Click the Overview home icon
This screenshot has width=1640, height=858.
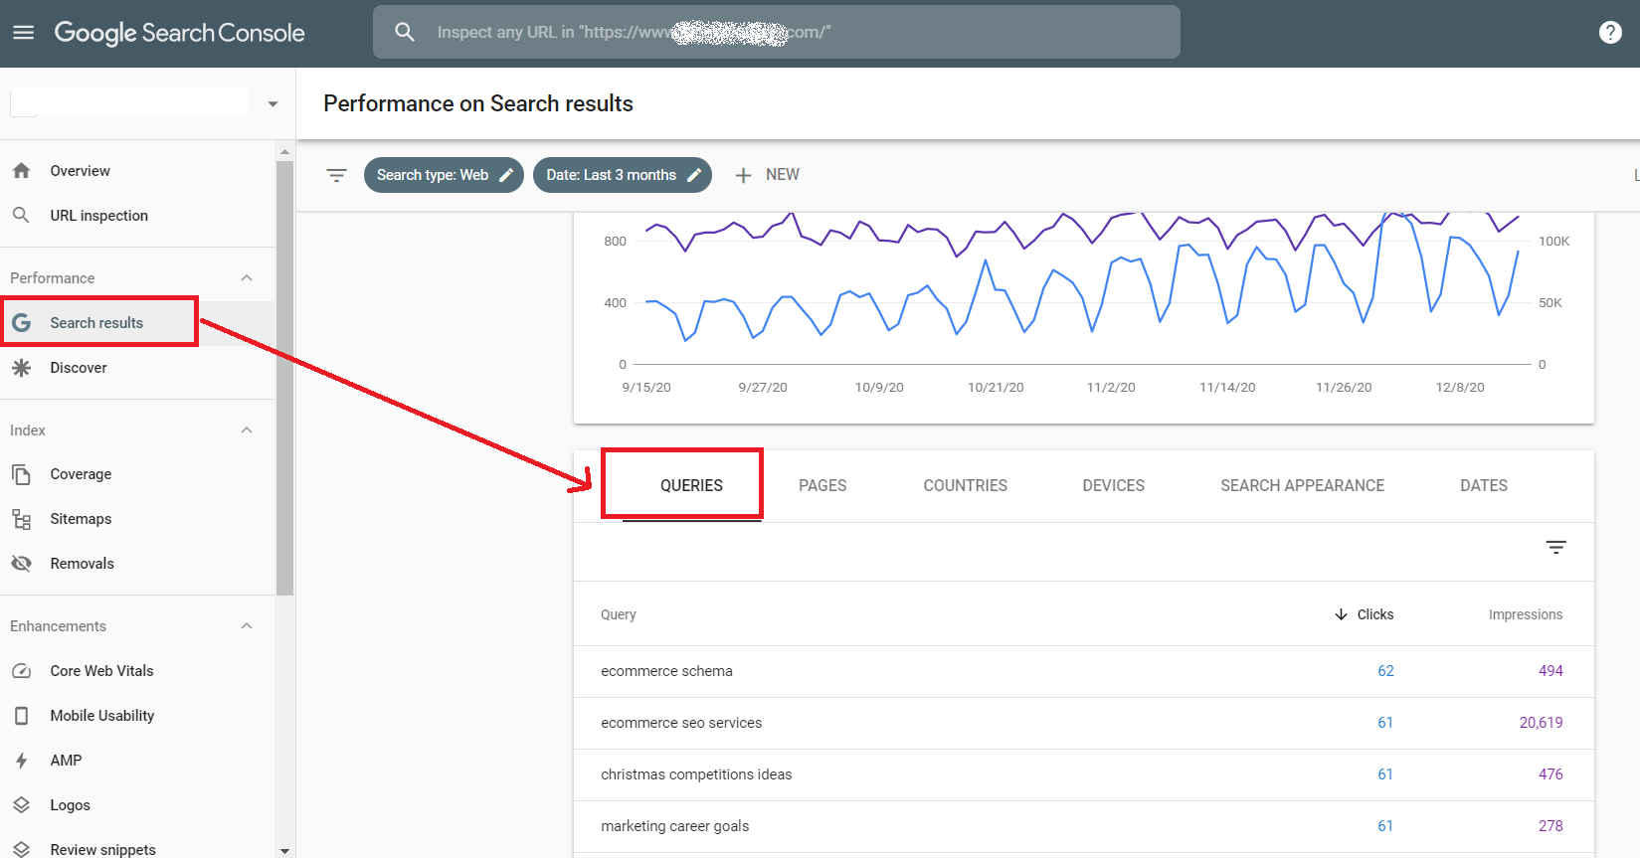pyautogui.click(x=21, y=171)
